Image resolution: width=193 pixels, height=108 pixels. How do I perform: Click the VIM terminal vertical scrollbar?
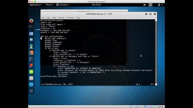(156, 52)
